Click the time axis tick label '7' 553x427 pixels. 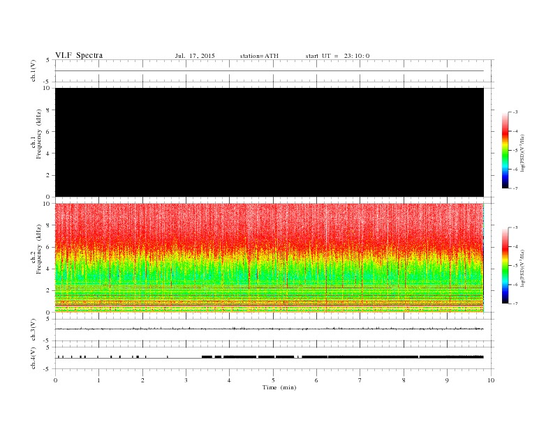pos(360,380)
